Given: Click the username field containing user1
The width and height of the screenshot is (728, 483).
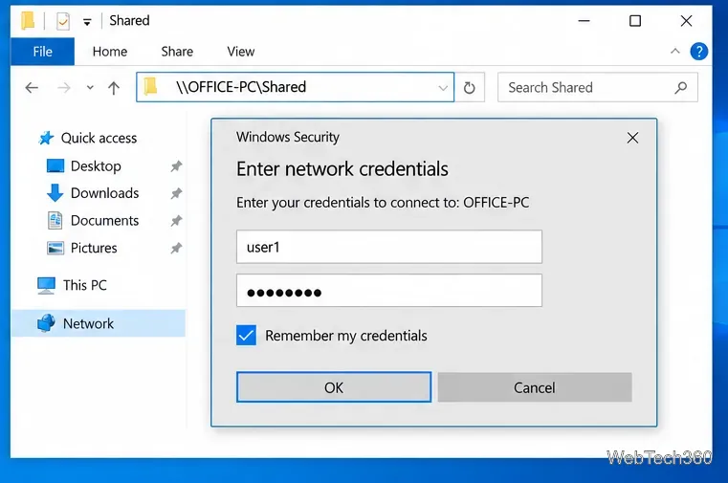Looking at the screenshot, I should 389,247.
